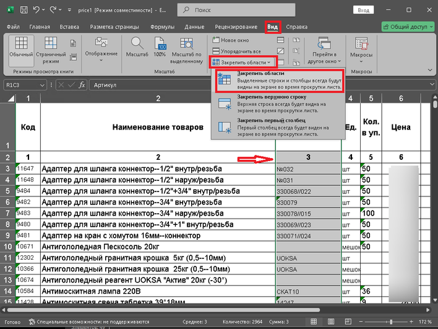Collapse the ribbon with chevron

430,70
